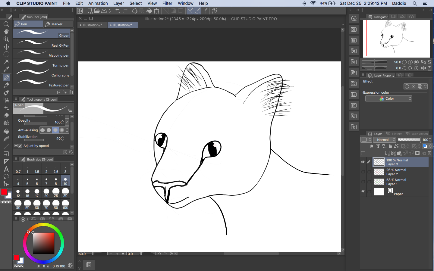Image resolution: width=434 pixels, height=271 pixels.
Task: Pick the Eyedropper tool
Action: [x=6, y=69]
